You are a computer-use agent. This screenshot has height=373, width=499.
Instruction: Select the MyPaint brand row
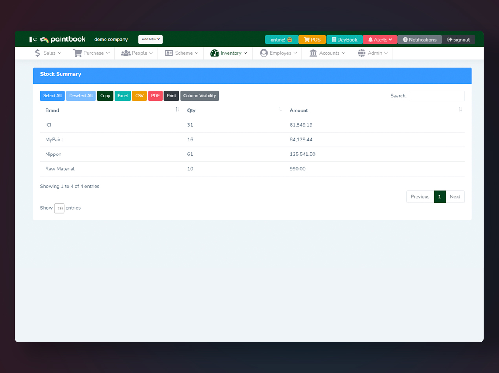tap(252, 140)
